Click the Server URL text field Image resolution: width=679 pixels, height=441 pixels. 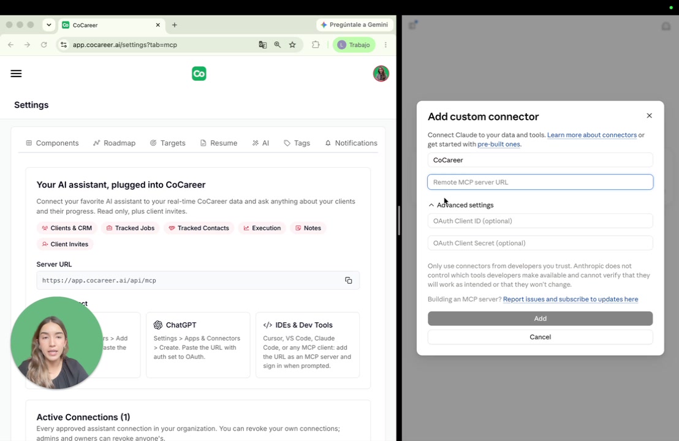(x=198, y=281)
